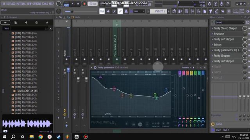Open the PATTERNS menu
Viewport: 250px width, 140px height.
coord(21,3)
